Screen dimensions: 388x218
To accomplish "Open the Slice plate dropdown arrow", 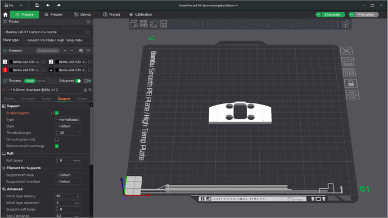I will click(318, 15).
